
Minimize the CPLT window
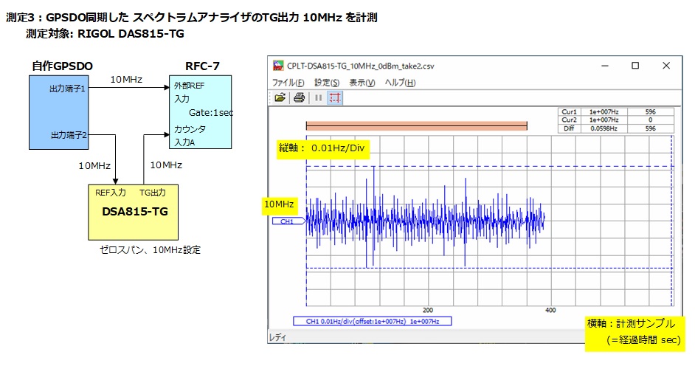[x=605, y=66]
